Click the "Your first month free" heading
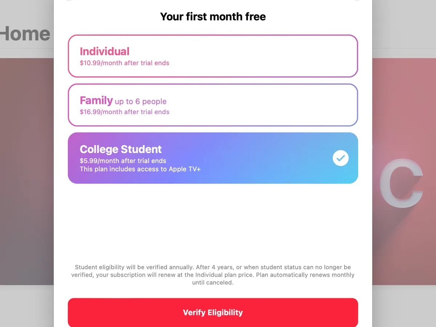 (213, 17)
